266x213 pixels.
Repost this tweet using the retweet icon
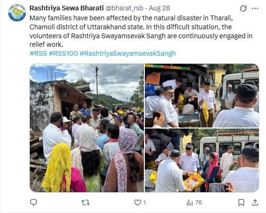tap(86, 203)
